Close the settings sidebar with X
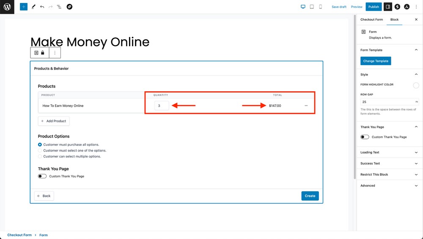 coord(416,19)
